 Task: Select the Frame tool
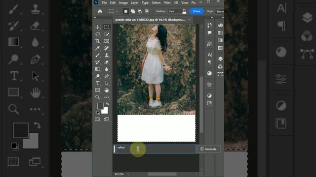[x=107, y=41]
